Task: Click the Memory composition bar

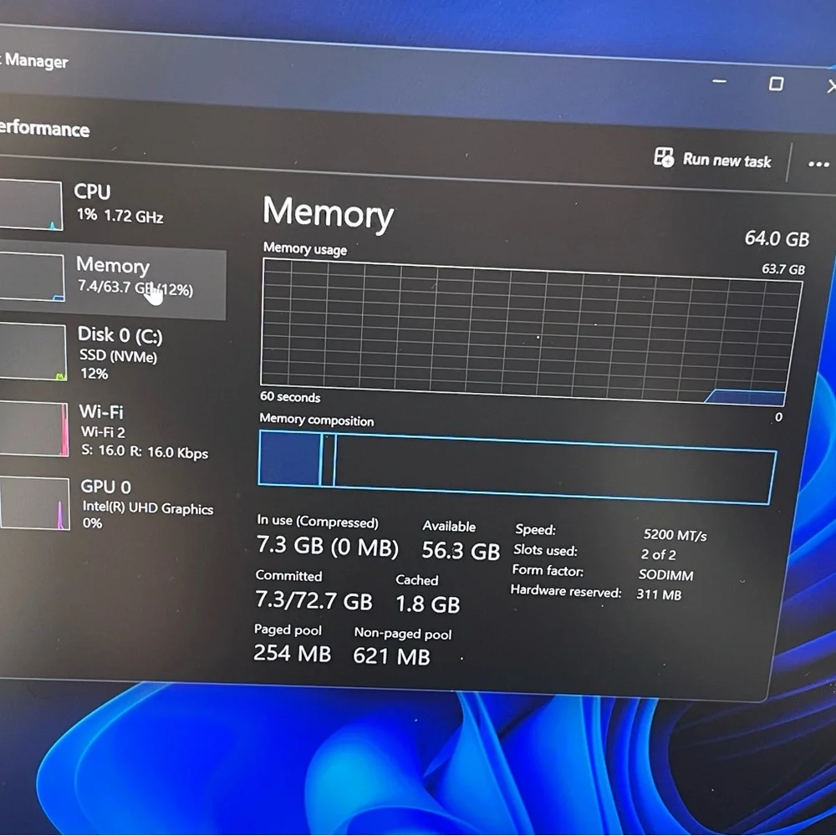Action: pos(516,467)
